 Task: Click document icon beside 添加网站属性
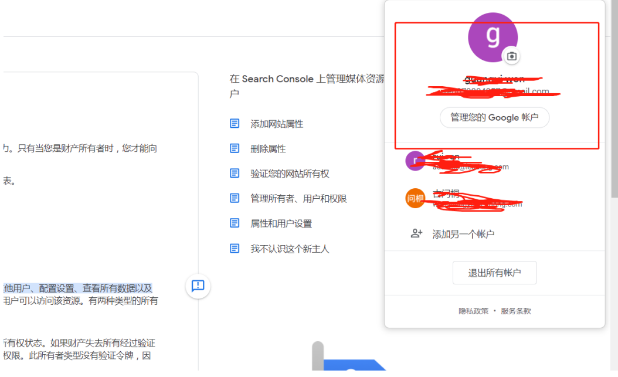coord(235,124)
